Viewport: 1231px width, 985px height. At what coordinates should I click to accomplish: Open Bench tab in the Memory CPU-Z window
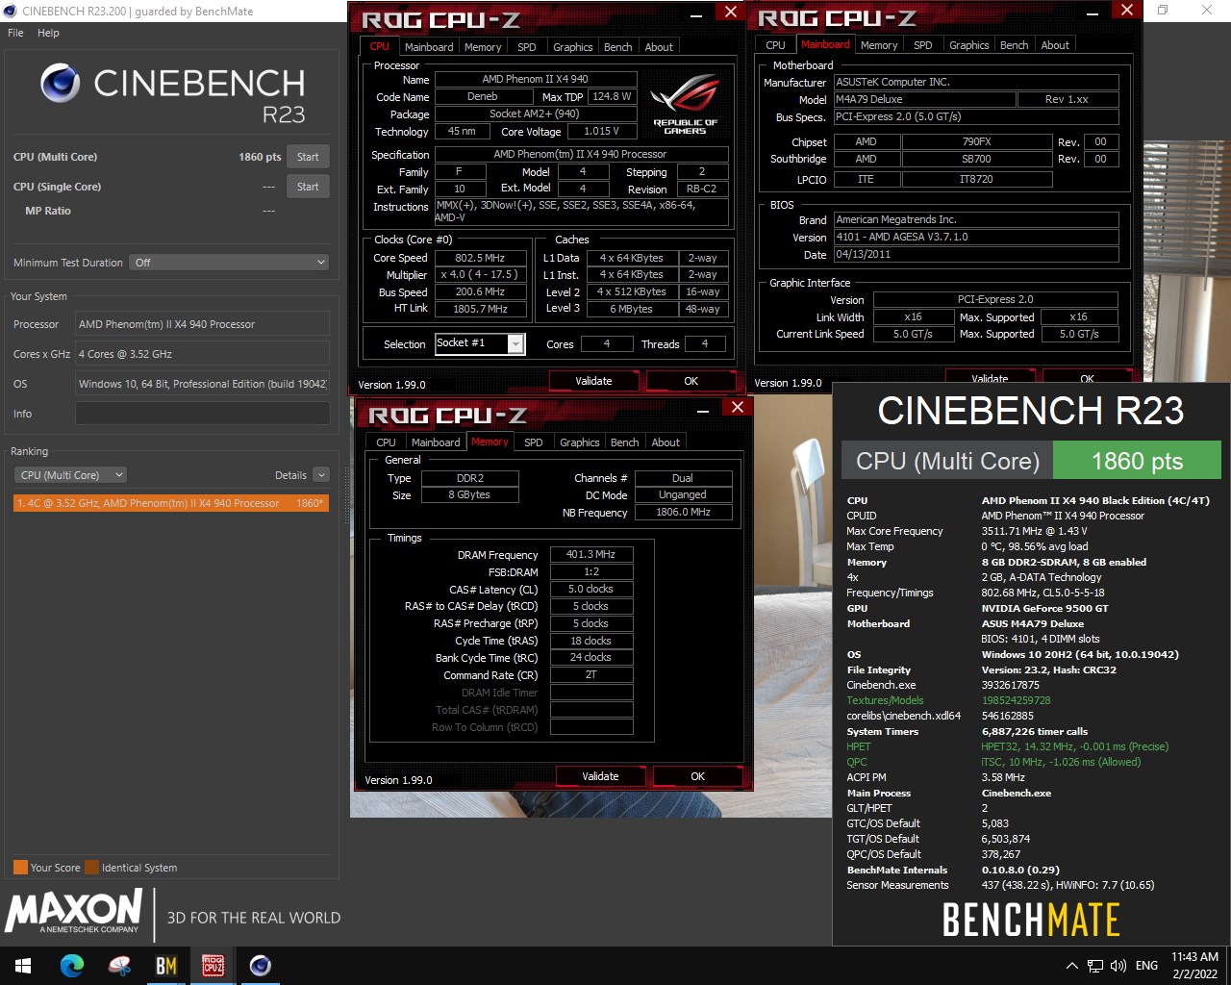click(x=625, y=442)
